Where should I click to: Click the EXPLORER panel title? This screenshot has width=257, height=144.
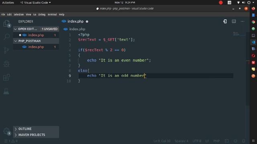26,22
